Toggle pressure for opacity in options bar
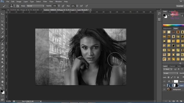 click(63, 6)
